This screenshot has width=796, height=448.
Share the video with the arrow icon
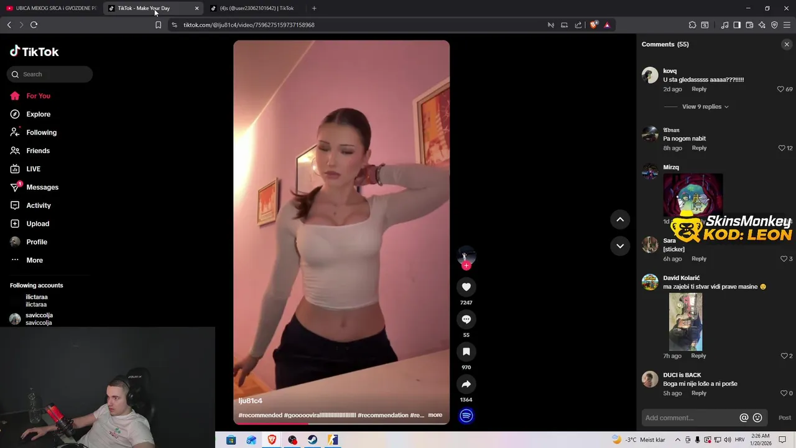click(466, 384)
